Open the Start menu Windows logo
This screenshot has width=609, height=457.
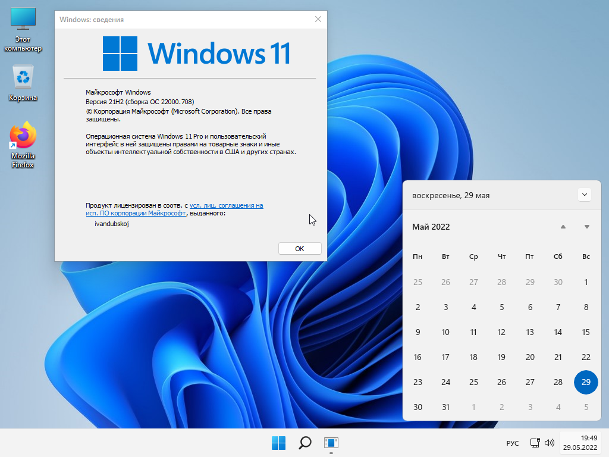pyautogui.click(x=278, y=443)
